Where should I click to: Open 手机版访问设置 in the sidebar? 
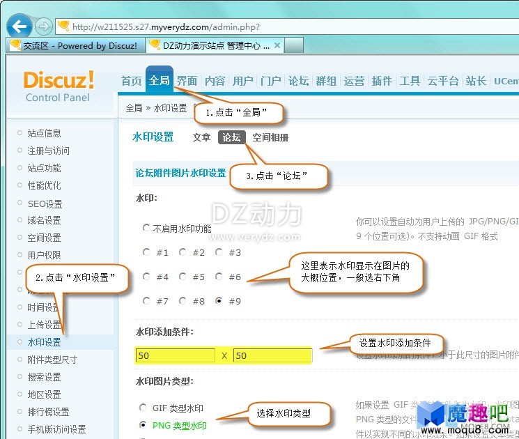coord(56,429)
